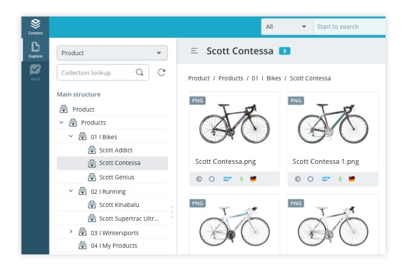Image resolution: width=406 pixels, height=270 pixels.
Task: Click the PNG badge on Scott Contessa 1.png
Action: (296, 101)
